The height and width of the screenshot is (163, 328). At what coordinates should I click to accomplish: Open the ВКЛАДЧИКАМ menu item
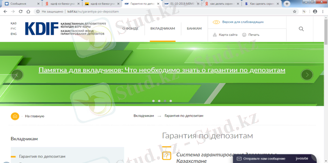pyautogui.click(x=162, y=29)
